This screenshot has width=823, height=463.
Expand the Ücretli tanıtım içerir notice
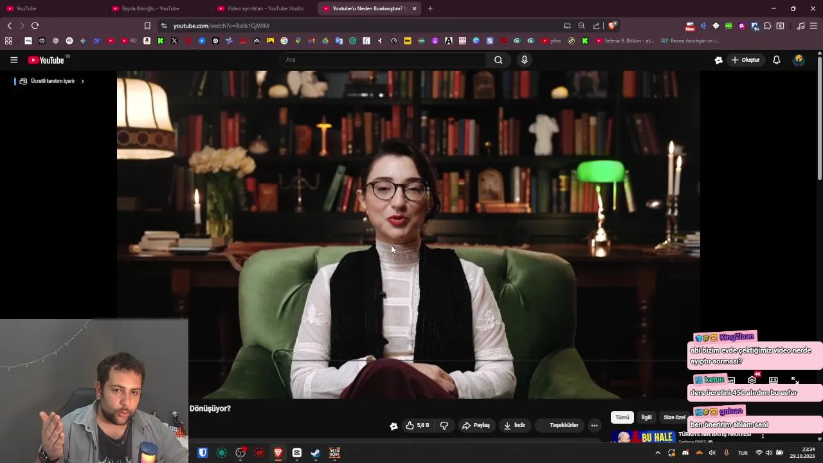pyautogui.click(x=51, y=81)
